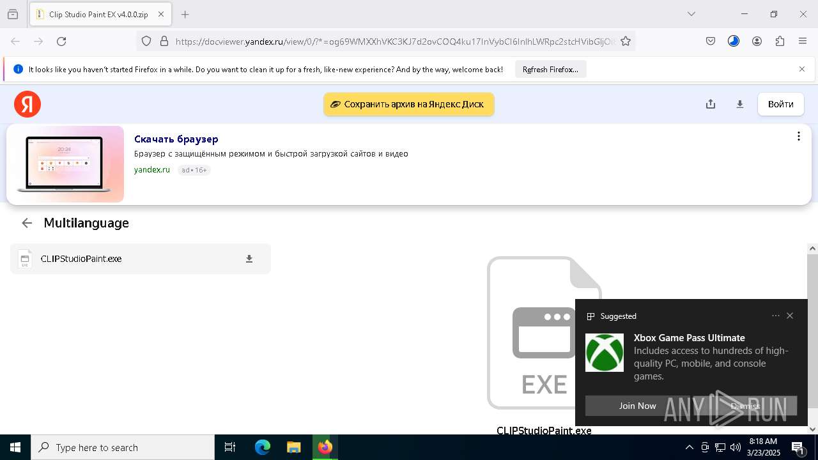
Task: Open the list all tabs chevron
Action: point(691,14)
